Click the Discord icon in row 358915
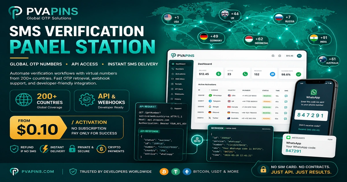The width and height of the screenshot is (347, 182). pos(210,113)
